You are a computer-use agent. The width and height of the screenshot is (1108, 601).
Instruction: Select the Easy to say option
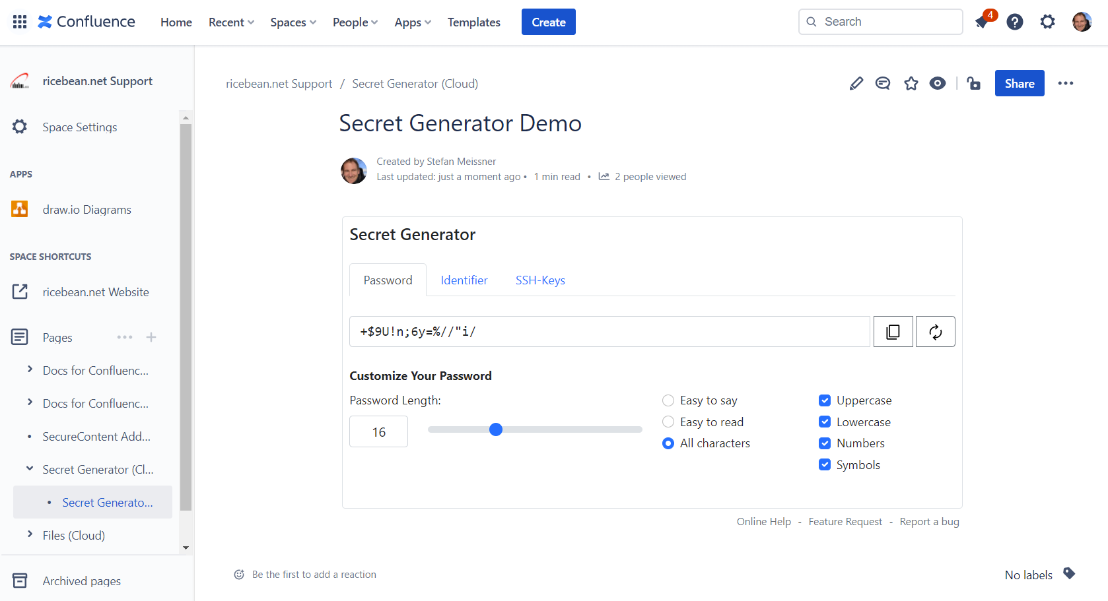point(668,400)
